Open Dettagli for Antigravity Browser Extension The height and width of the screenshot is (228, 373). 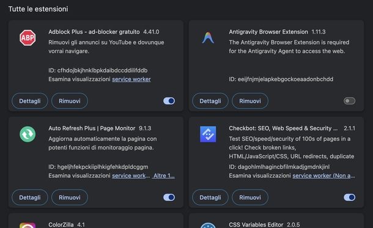click(210, 101)
